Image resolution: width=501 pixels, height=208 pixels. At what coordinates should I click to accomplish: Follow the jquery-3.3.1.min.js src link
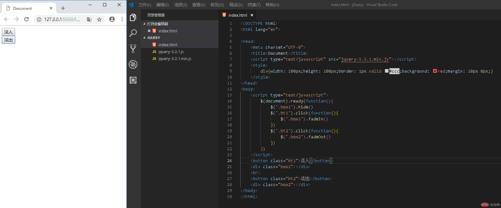click(365, 59)
